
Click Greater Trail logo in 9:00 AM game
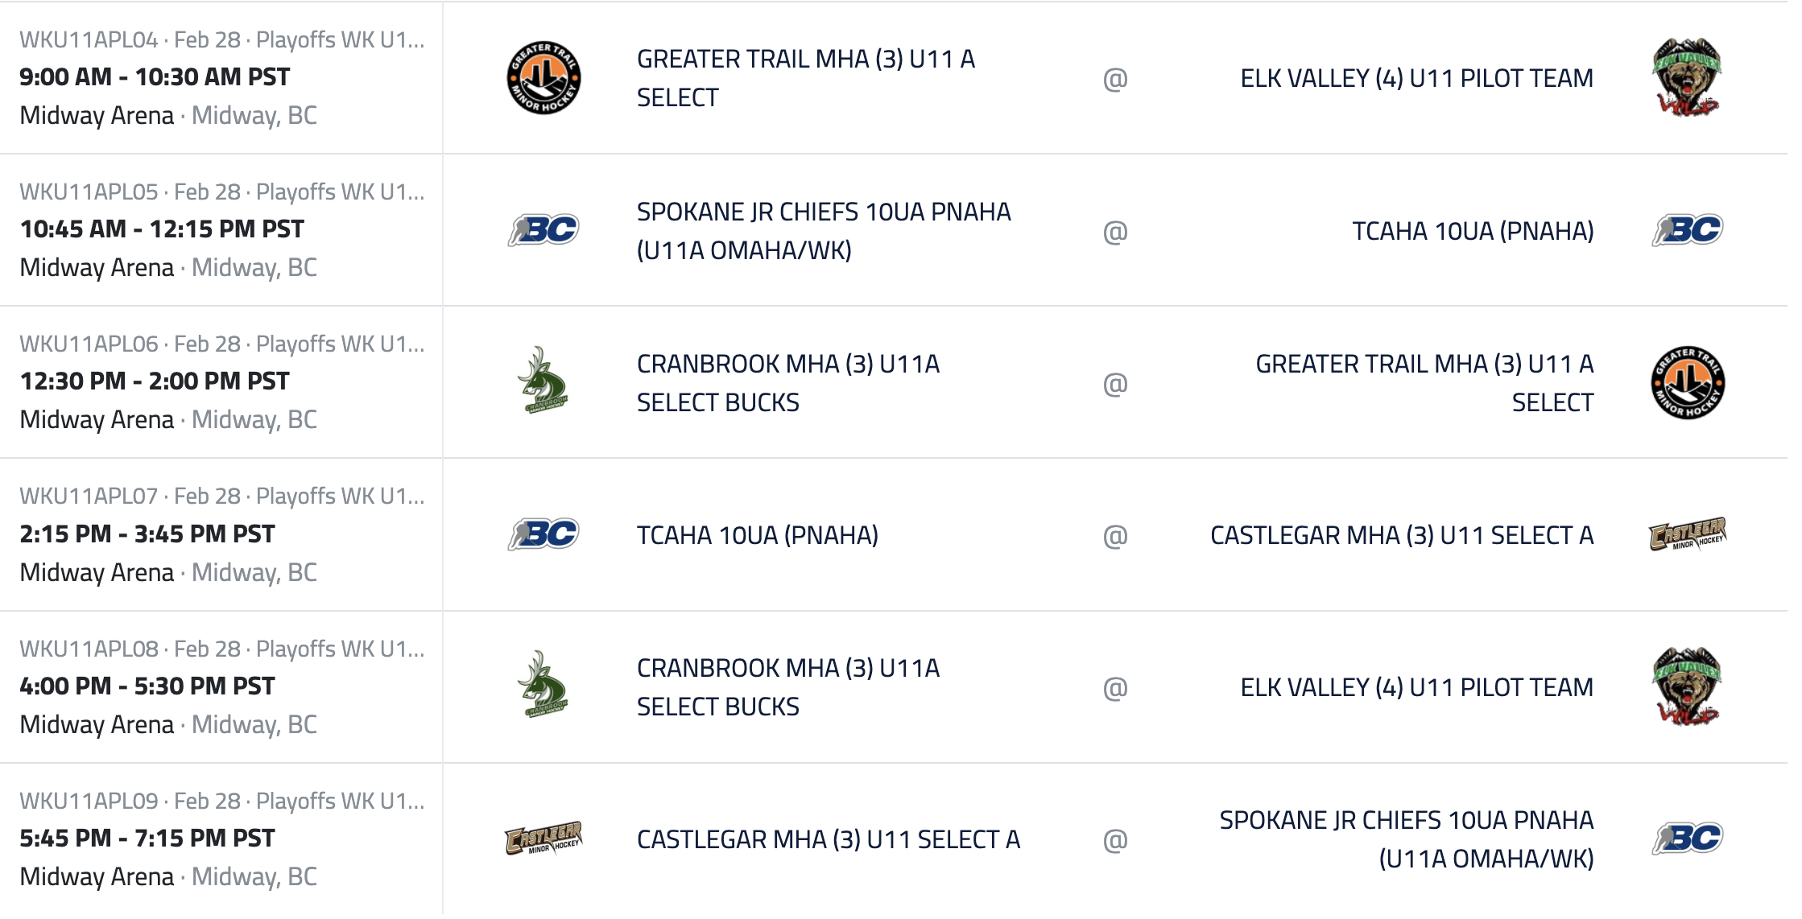click(543, 78)
